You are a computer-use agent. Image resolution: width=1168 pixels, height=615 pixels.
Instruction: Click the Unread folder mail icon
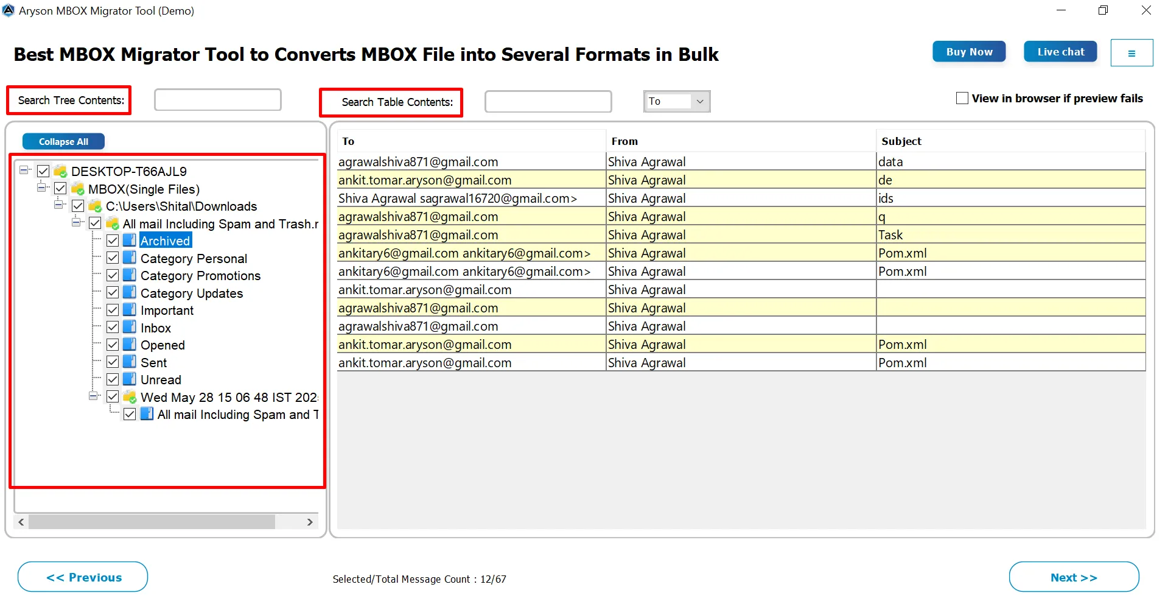(130, 379)
